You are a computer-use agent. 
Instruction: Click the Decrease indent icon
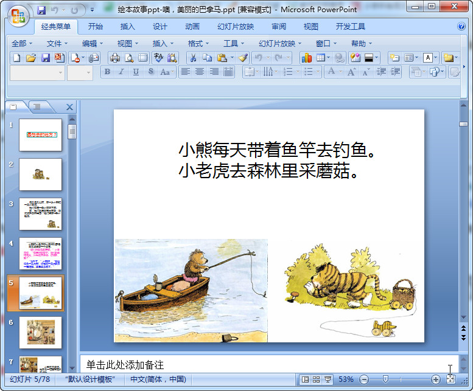click(381, 72)
